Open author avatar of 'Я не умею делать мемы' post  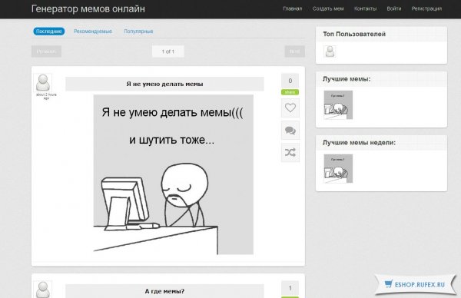tap(42, 82)
